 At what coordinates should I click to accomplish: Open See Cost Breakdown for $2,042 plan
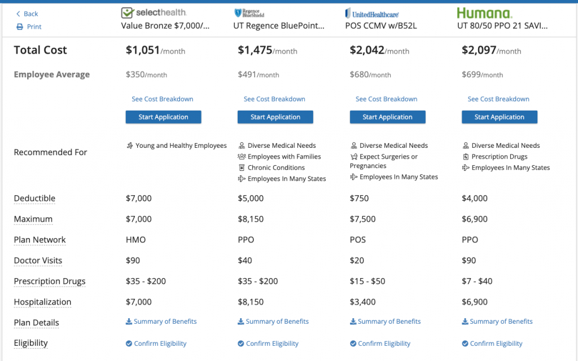click(x=386, y=99)
